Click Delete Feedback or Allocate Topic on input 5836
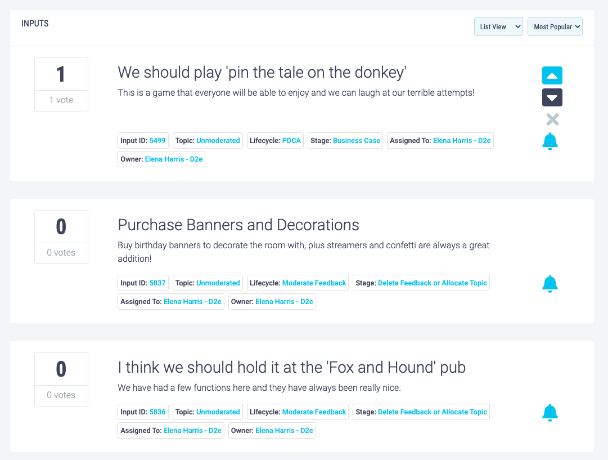Image resolution: width=608 pixels, height=460 pixels. 433,412
